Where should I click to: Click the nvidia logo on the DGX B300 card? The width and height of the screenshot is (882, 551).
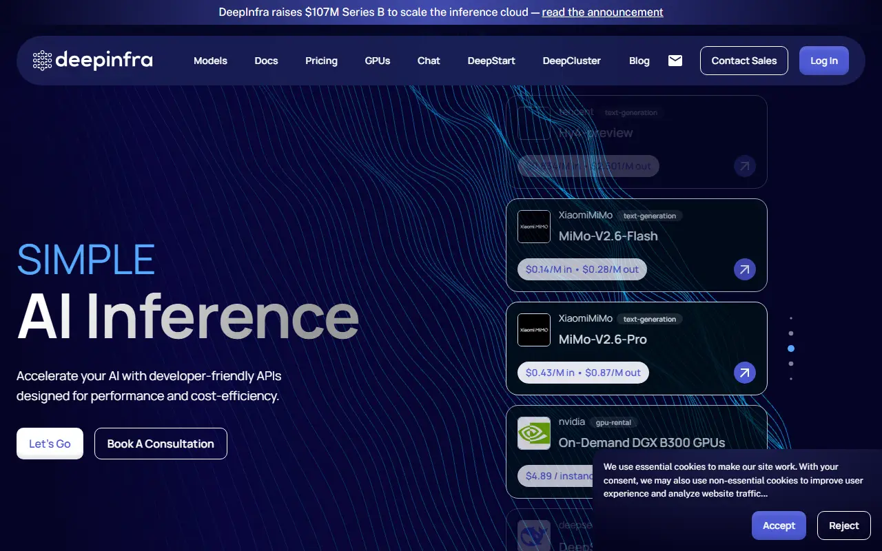pyautogui.click(x=534, y=433)
